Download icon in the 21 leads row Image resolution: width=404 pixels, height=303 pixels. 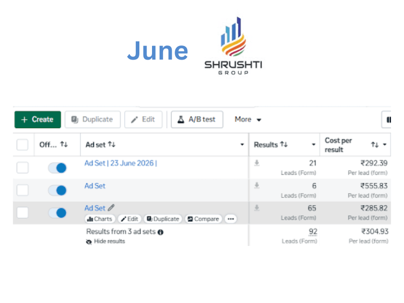tap(257, 163)
